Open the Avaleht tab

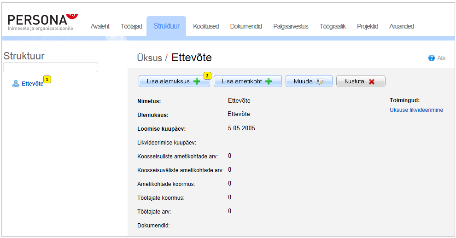click(100, 26)
